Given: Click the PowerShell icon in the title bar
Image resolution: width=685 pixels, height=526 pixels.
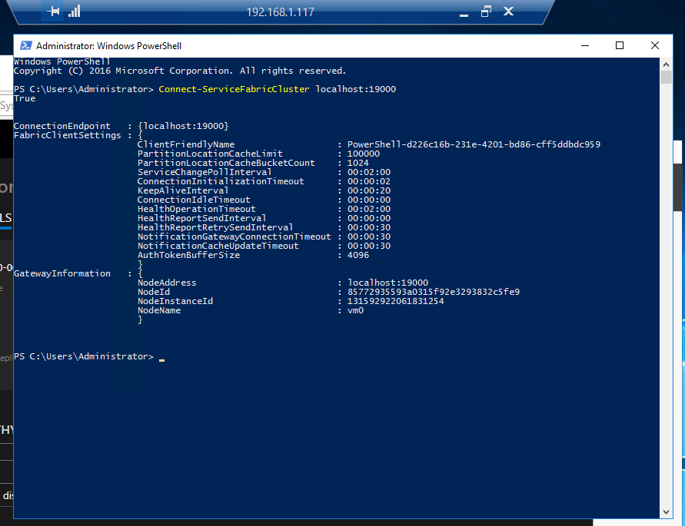Looking at the screenshot, I should [25, 45].
